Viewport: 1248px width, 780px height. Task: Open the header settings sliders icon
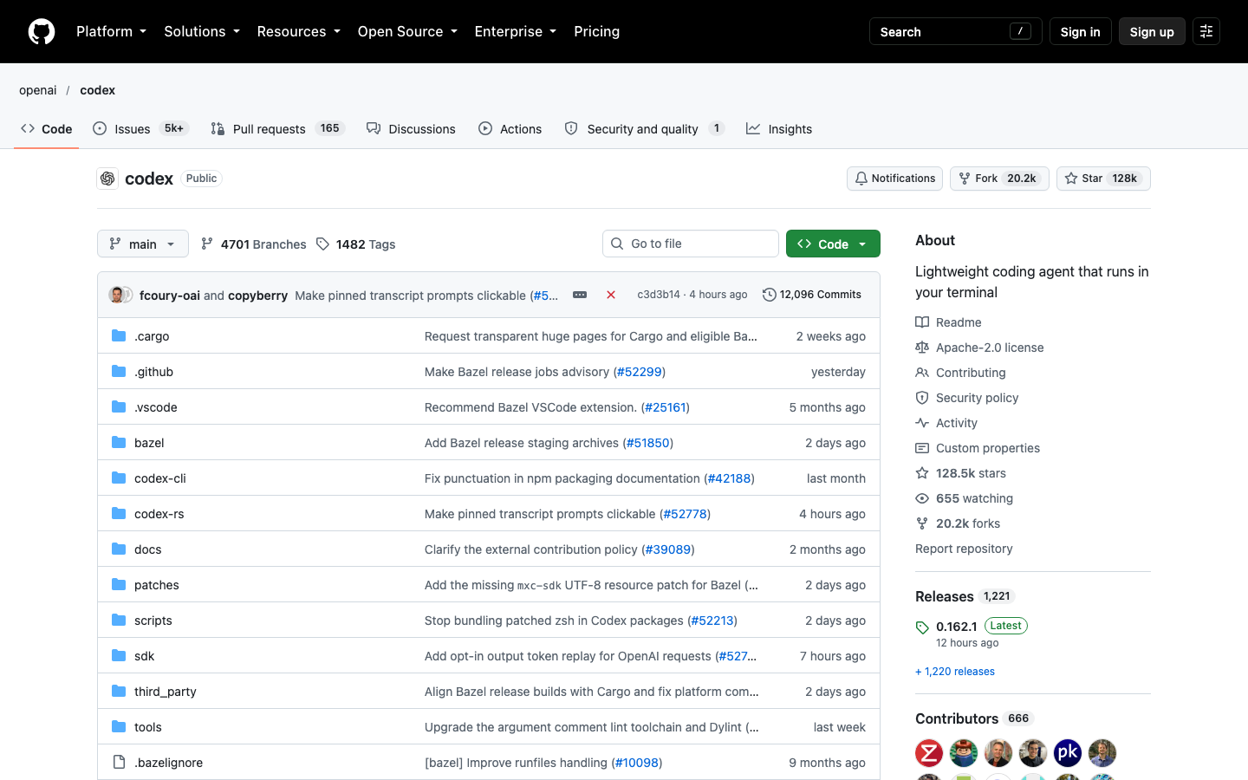[x=1206, y=31]
